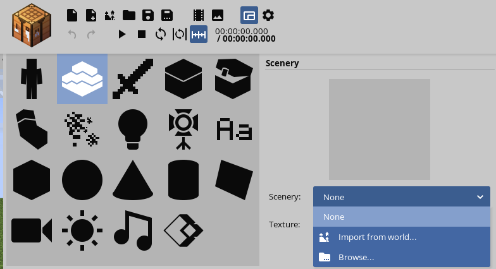
Task: Select 'None' in the Scenery list
Action: 401,217
